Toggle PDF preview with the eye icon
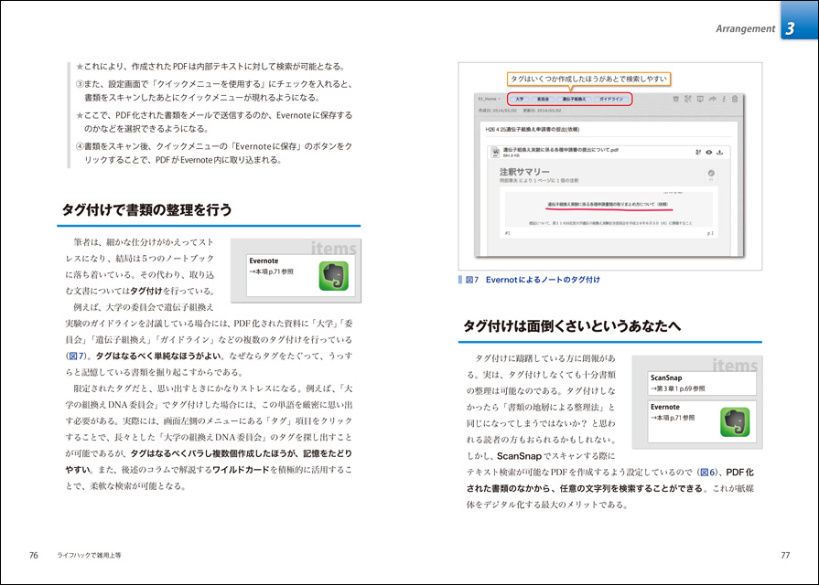 coord(709,152)
